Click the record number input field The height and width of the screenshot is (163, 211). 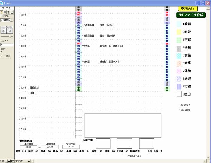[7, 45]
